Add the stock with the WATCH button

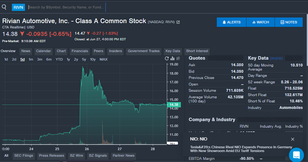coord(261,22)
